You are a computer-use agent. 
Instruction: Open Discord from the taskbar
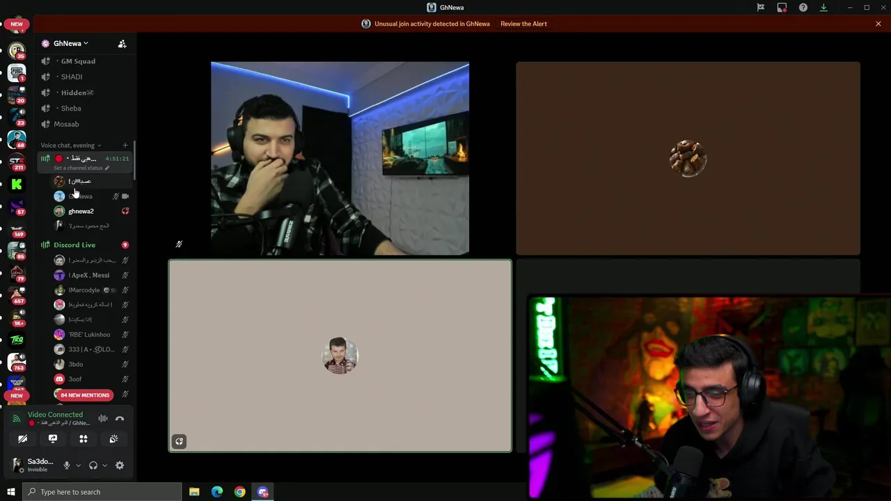tap(262, 492)
